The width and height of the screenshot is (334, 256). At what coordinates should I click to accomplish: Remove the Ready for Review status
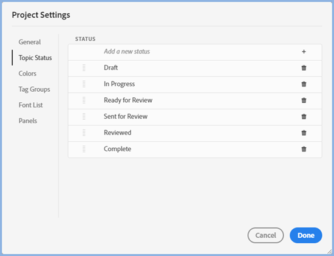[304, 100]
